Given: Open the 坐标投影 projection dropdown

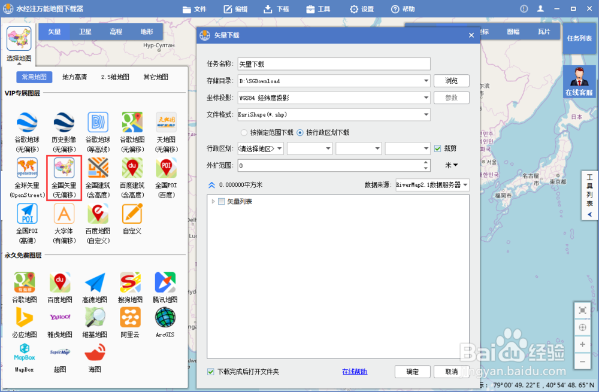Looking at the screenshot, I should 426,98.
